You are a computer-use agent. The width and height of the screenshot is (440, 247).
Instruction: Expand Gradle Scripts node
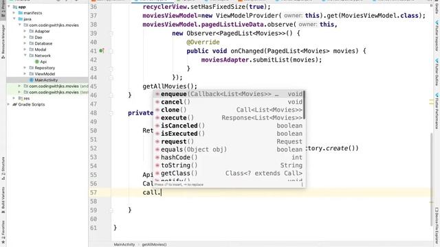click(8, 104)
